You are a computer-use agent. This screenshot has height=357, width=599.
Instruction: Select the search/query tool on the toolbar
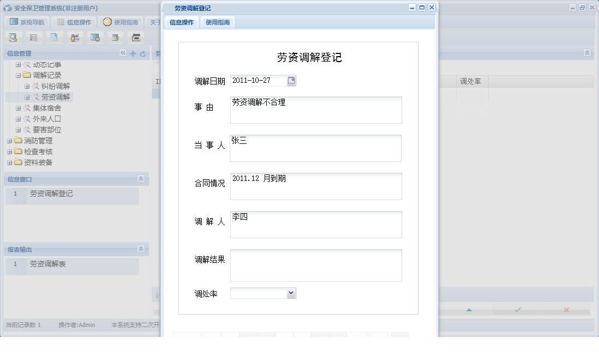(x=12, y=37)
